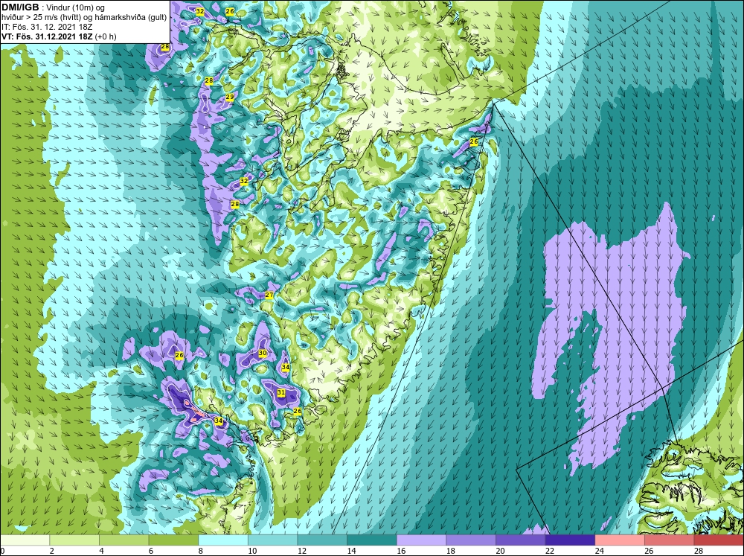Click the yellow gust label 27
This screenshot has width=744, height=556.
(269, 295)
